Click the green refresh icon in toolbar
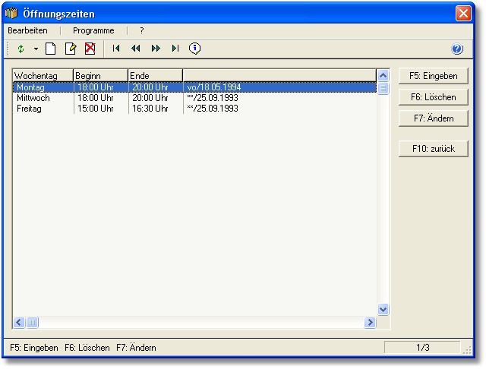The image size is (486, 369). (x=21, y=49)
